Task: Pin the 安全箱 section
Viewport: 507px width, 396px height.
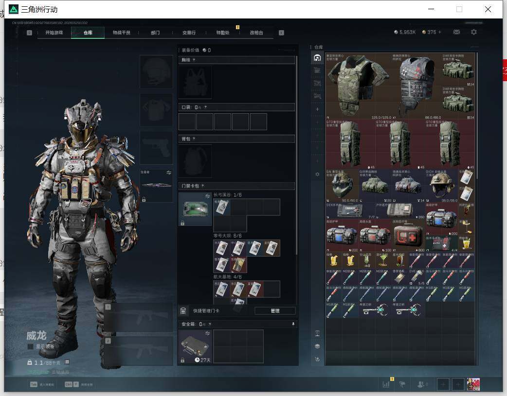Action: point(293,324)
